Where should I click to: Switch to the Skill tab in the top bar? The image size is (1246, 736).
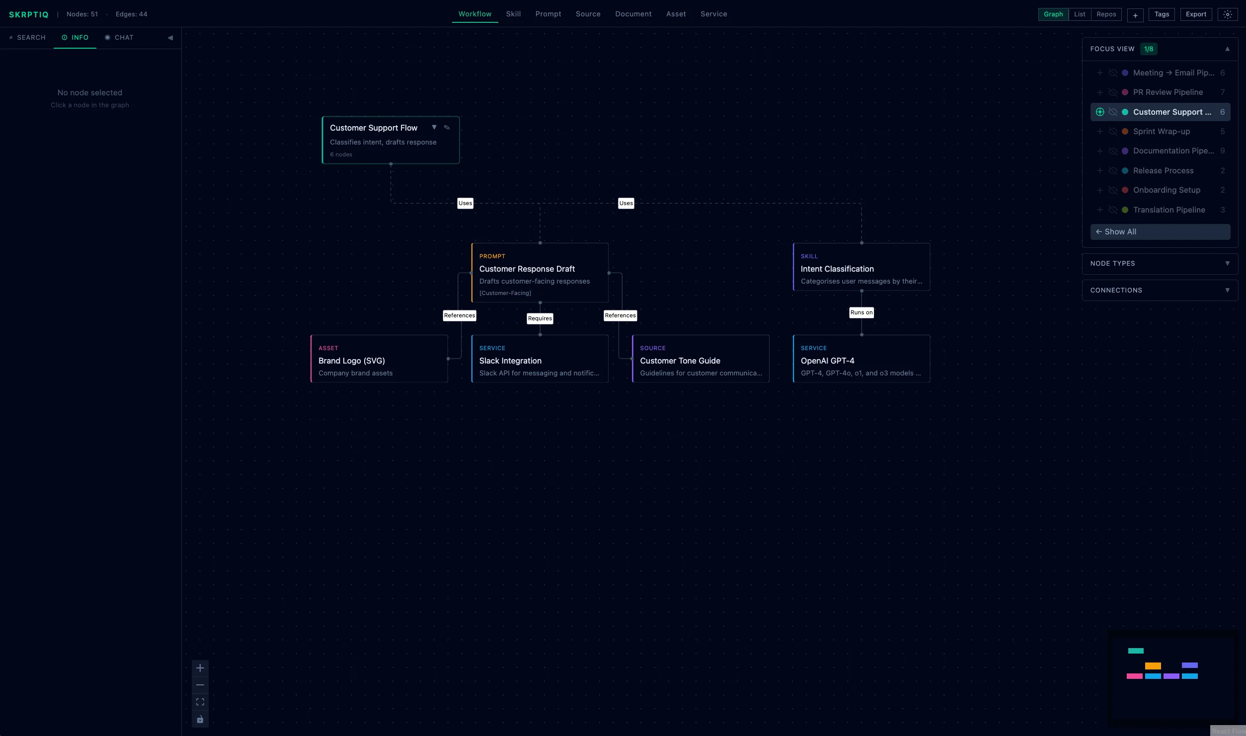[513, 14]
